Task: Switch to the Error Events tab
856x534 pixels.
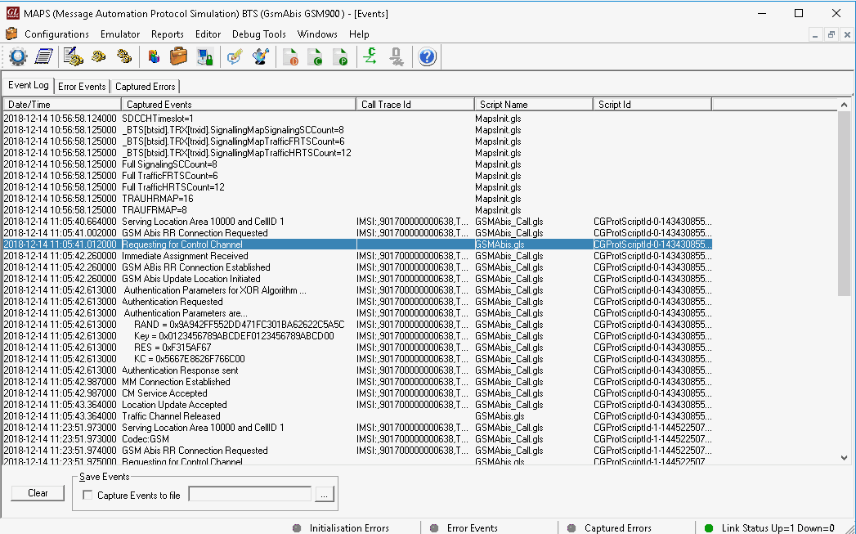Action: pos(82,86)
